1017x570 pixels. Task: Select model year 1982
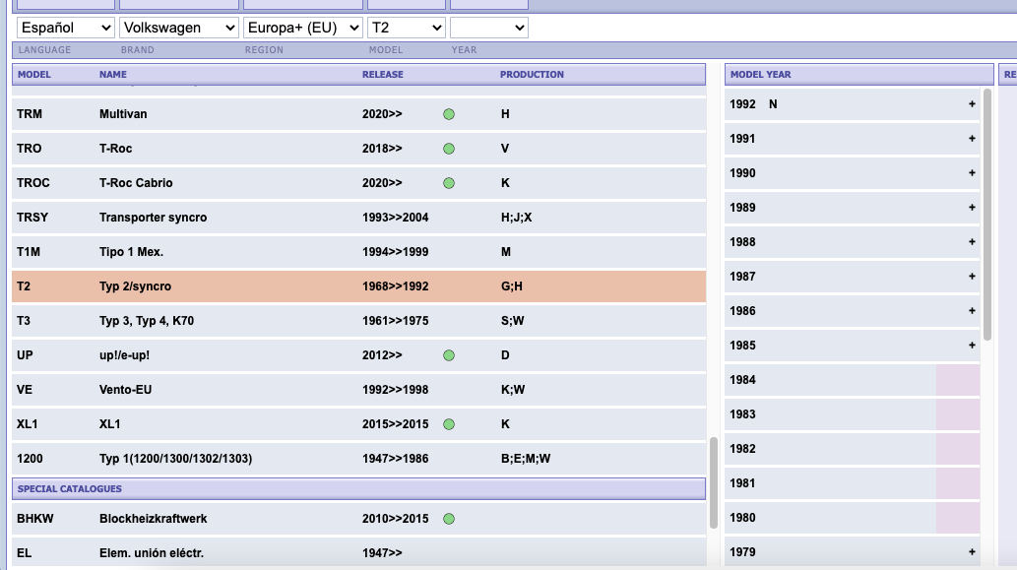(x=742, y=449)
